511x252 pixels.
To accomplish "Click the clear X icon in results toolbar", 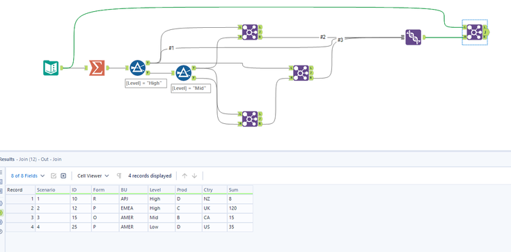I will (63, 175).
